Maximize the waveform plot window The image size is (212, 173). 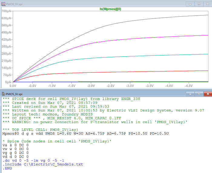pos(199,4)
